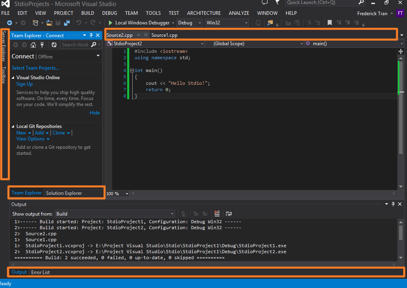The width and height of the screenshot is (407, 288).
Task: Click the Visual Studio logo icon
Action: coord(6,4)
